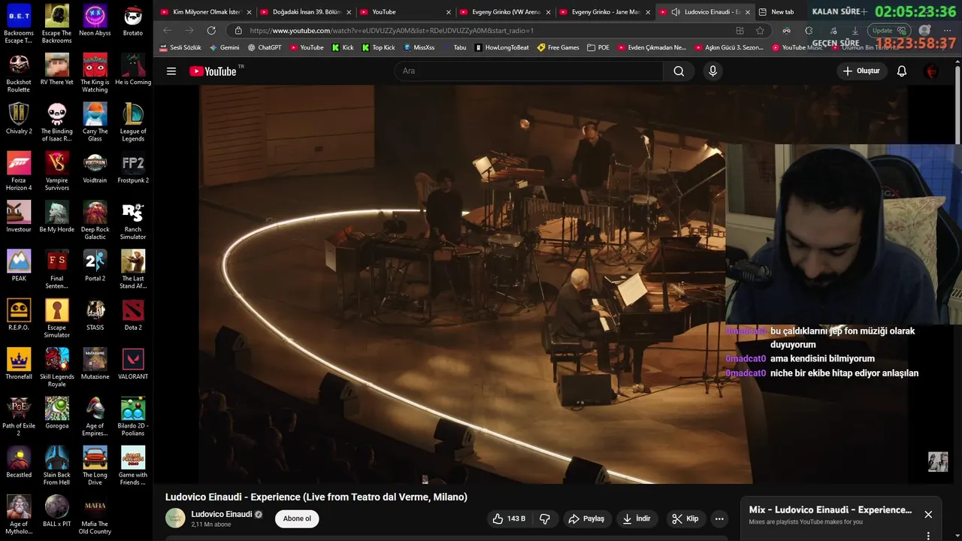This screenshot has height=541, width=962.
Task: Launch PEAK desktop icon
Action: (x=19, y=266)
